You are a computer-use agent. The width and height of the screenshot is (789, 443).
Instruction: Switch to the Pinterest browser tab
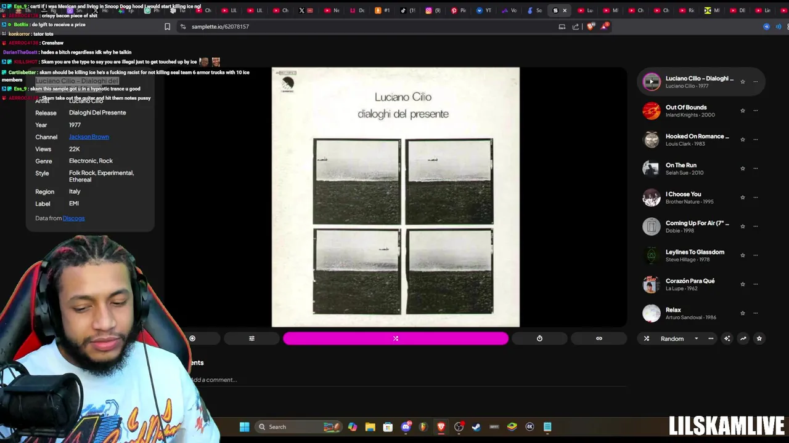tap(458, 10)
